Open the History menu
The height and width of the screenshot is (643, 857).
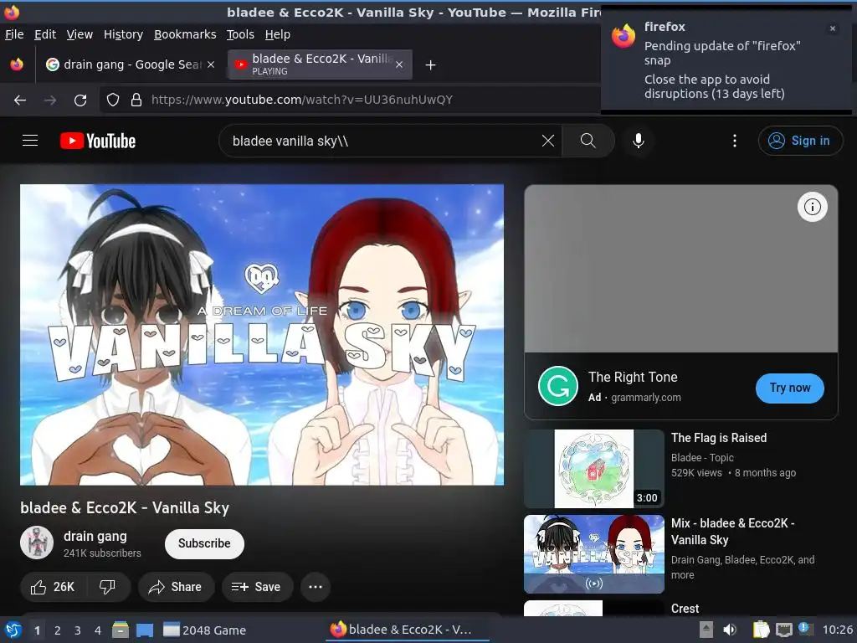[124, 34]
